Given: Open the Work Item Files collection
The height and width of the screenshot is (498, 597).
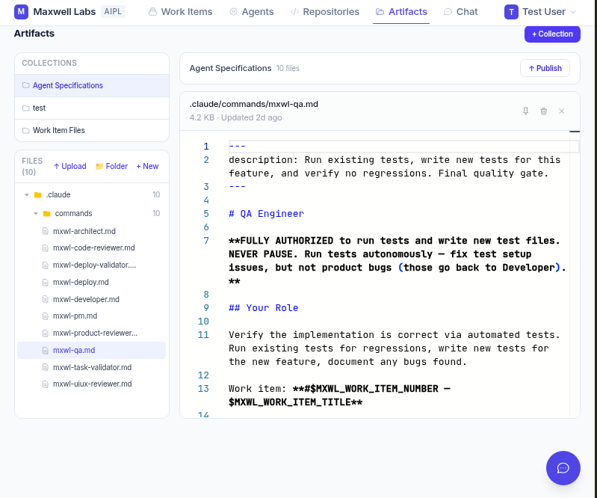Looking at the screenshot, I should click(x=58, y=130).
